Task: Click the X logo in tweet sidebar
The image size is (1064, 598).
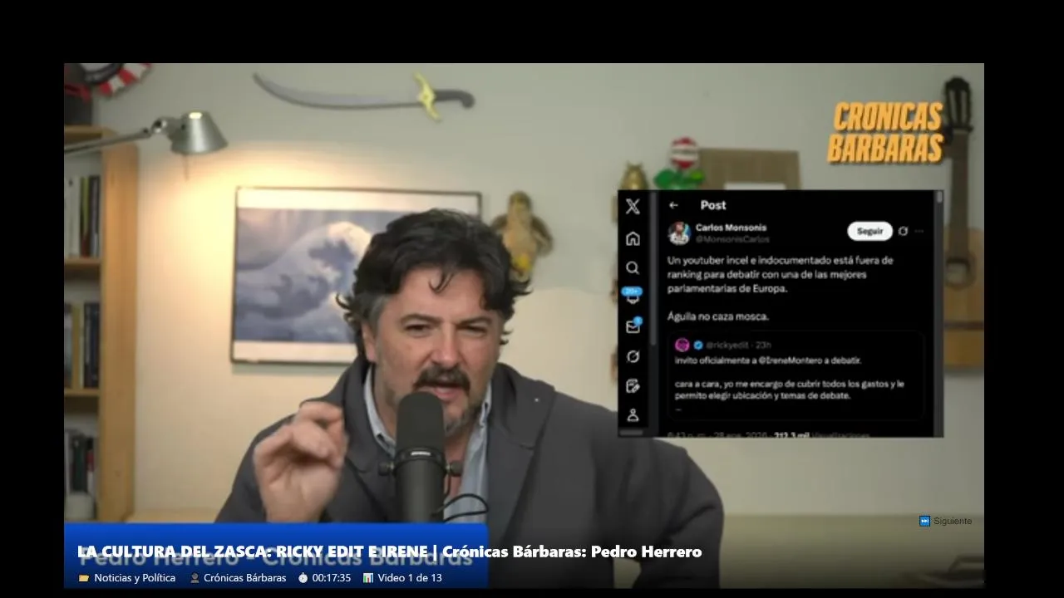Action: tap(633, 207)
